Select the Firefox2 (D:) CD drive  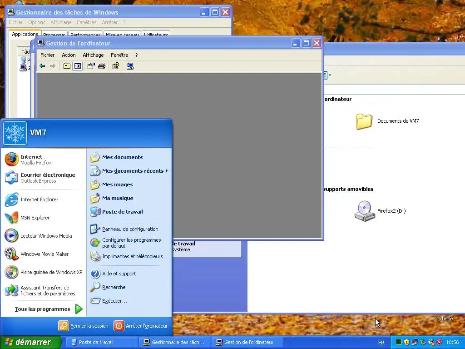pyautogui.click(x=380, y=211)
